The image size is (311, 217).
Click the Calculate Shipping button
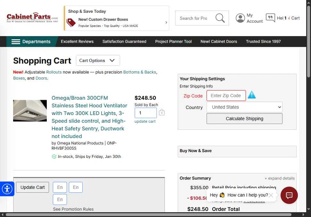click(x=244, y=119)
